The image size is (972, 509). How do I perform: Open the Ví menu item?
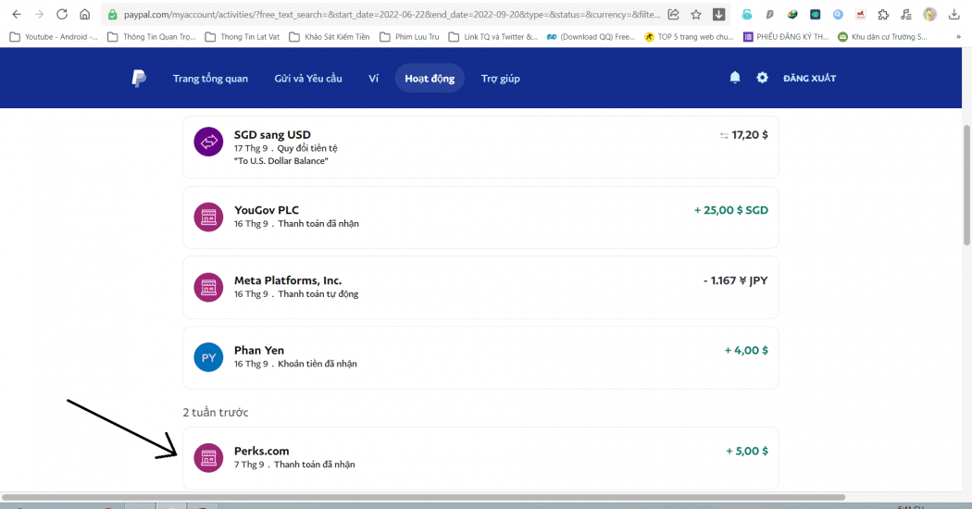pos(373,78)
